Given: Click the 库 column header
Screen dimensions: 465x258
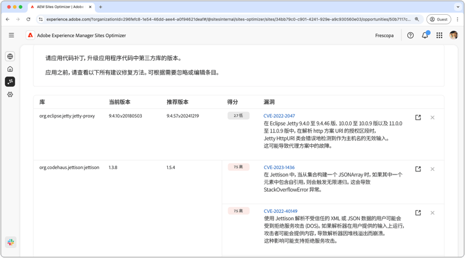Looking at the screenshot, I should [x=42, y=102].
